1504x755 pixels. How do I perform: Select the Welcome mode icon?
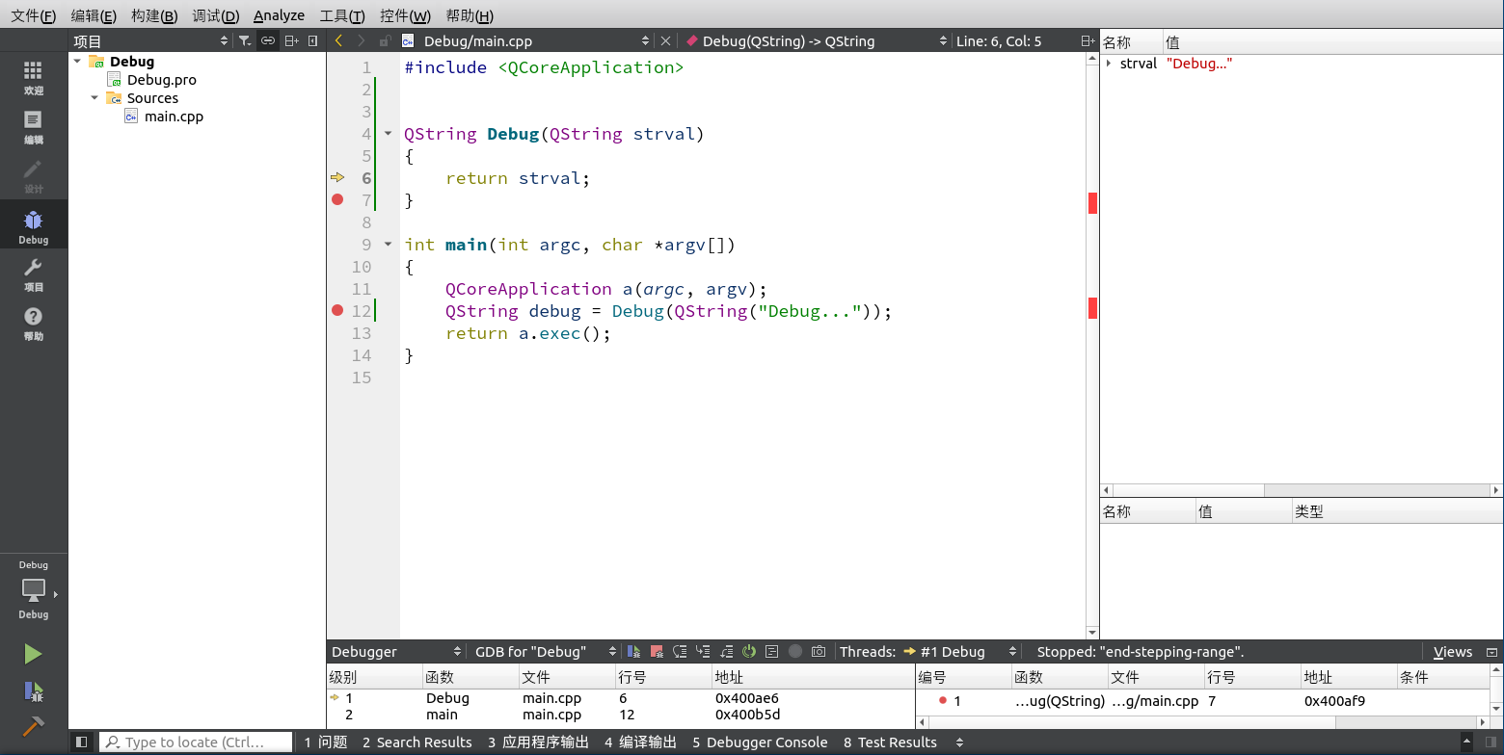click(33, 77)
